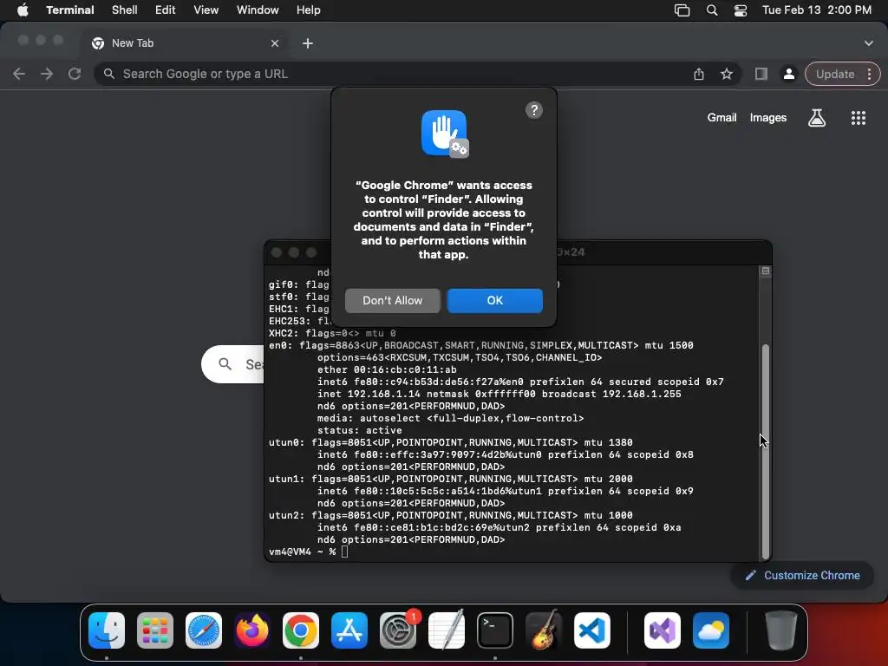Click Don't Allow in the permission dialog
This screenshot has height=666, width=888.
[393, 300]
